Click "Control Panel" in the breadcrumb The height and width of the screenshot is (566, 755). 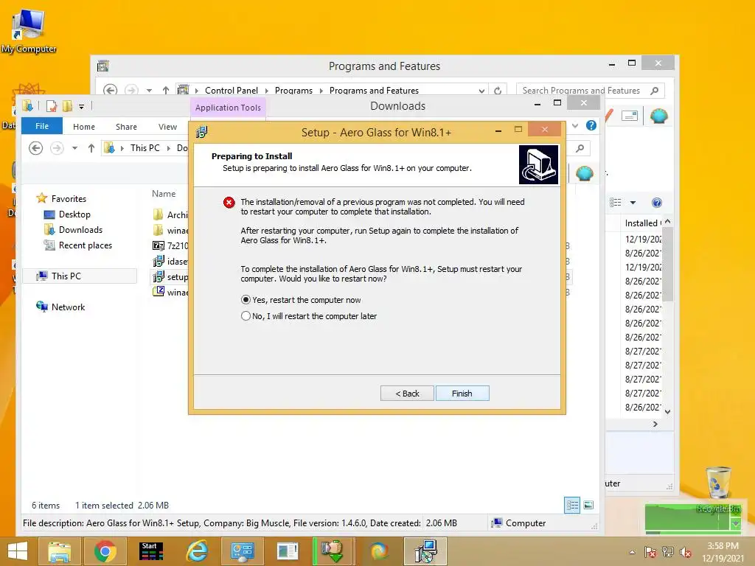tap(231, 91)
